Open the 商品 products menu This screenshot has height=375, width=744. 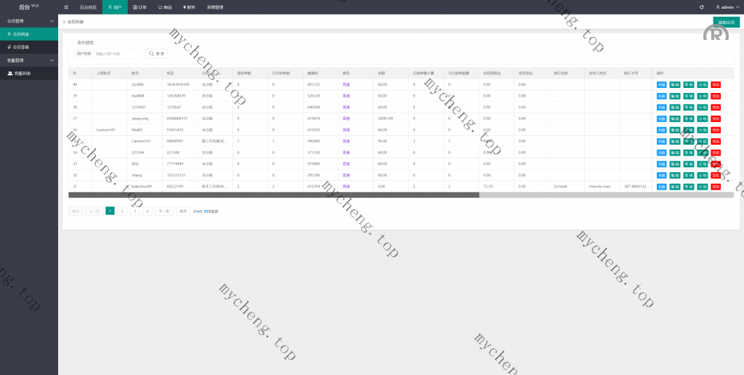(165, 7)
